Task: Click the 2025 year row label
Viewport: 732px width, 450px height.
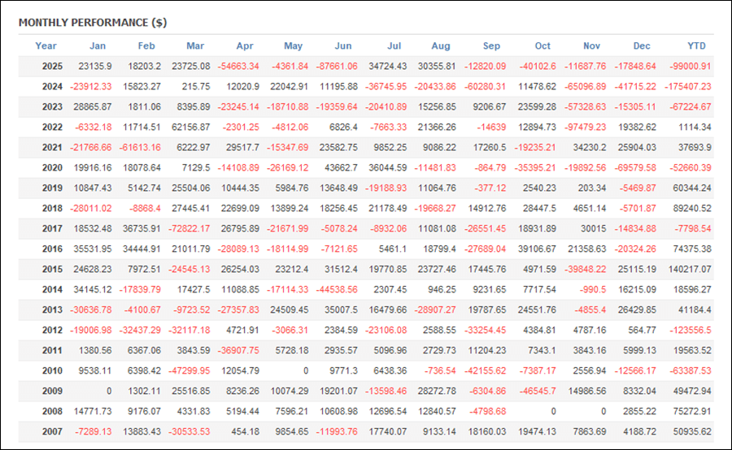Action: pyautogui.click(x=53, y=67)
